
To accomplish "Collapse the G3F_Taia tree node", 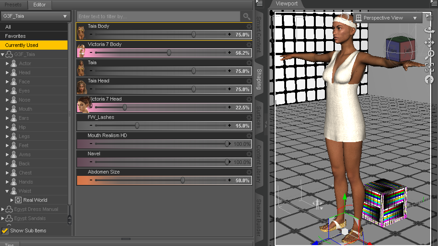I will [3, 54].
